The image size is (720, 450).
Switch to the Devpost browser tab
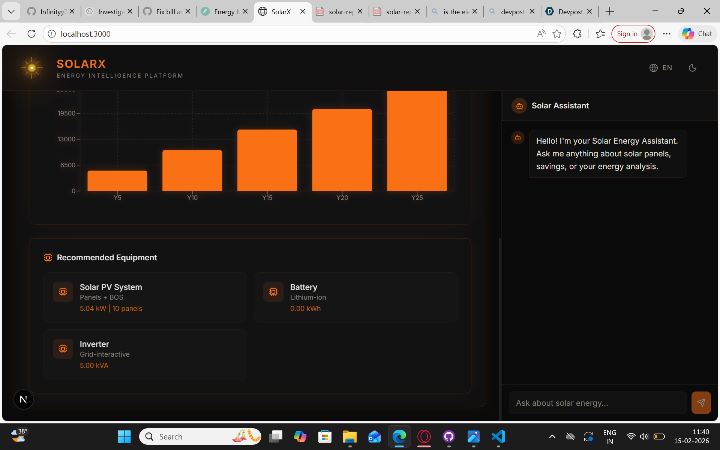tap(566, 12)
